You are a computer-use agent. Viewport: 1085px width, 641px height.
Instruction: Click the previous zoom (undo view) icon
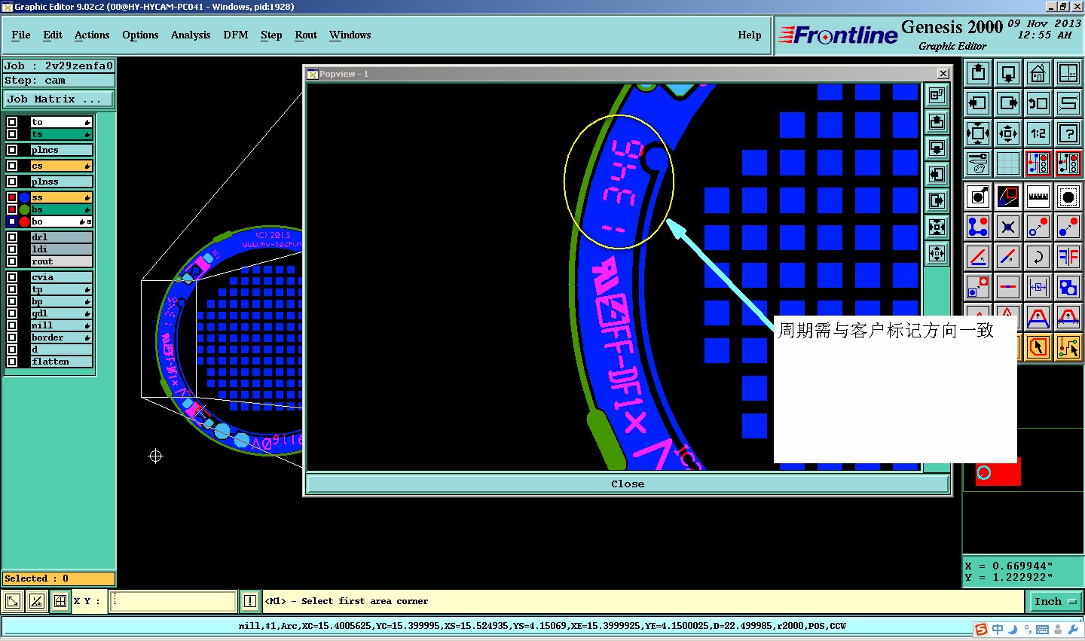click(x=1038, y=103)
